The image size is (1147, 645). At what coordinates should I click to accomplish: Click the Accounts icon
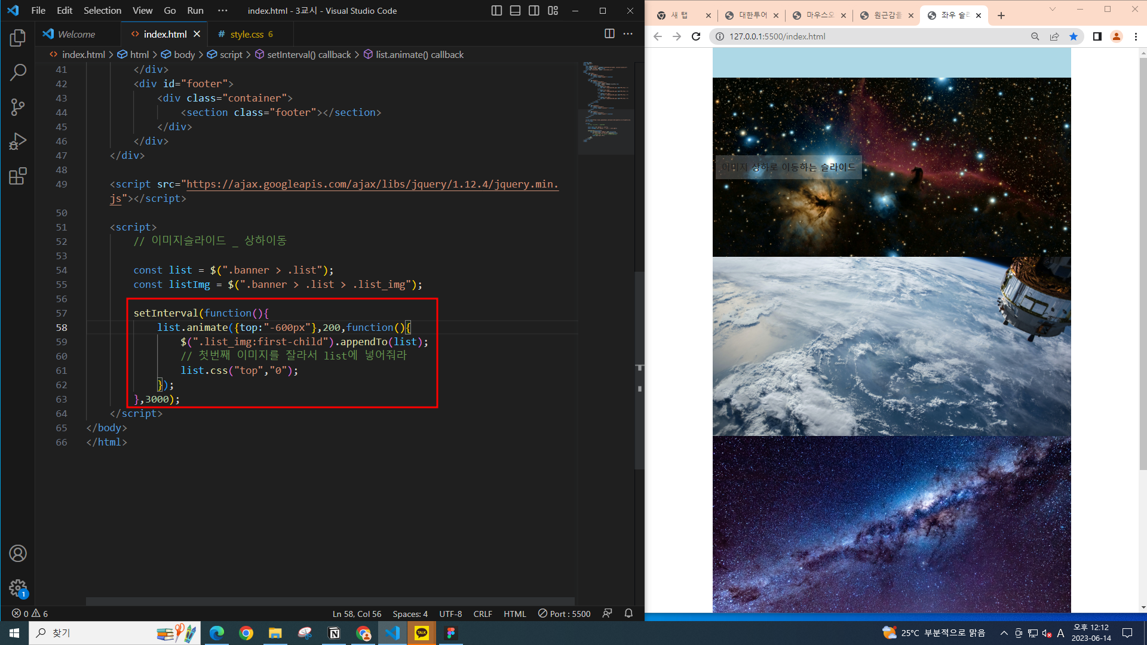[x=18, y=554]
